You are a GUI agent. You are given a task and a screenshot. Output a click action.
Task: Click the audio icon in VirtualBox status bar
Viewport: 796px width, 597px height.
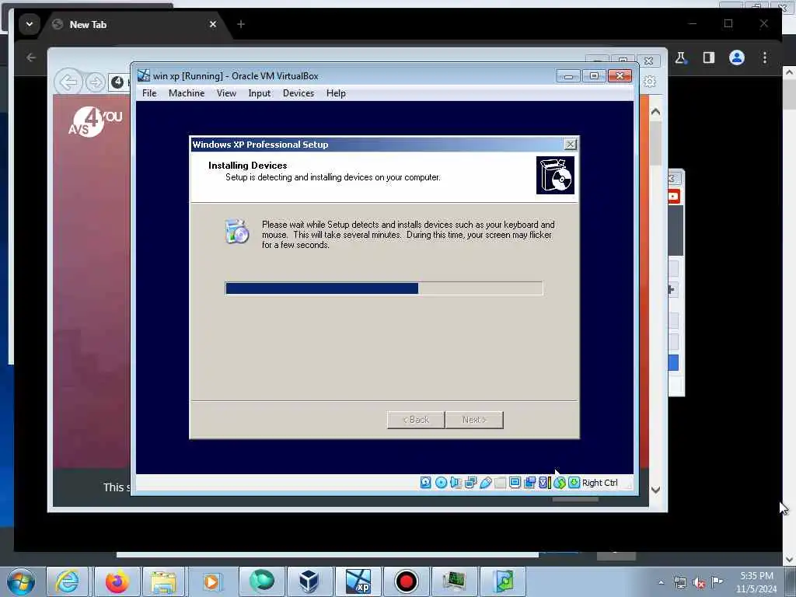(x=456, y=483)
